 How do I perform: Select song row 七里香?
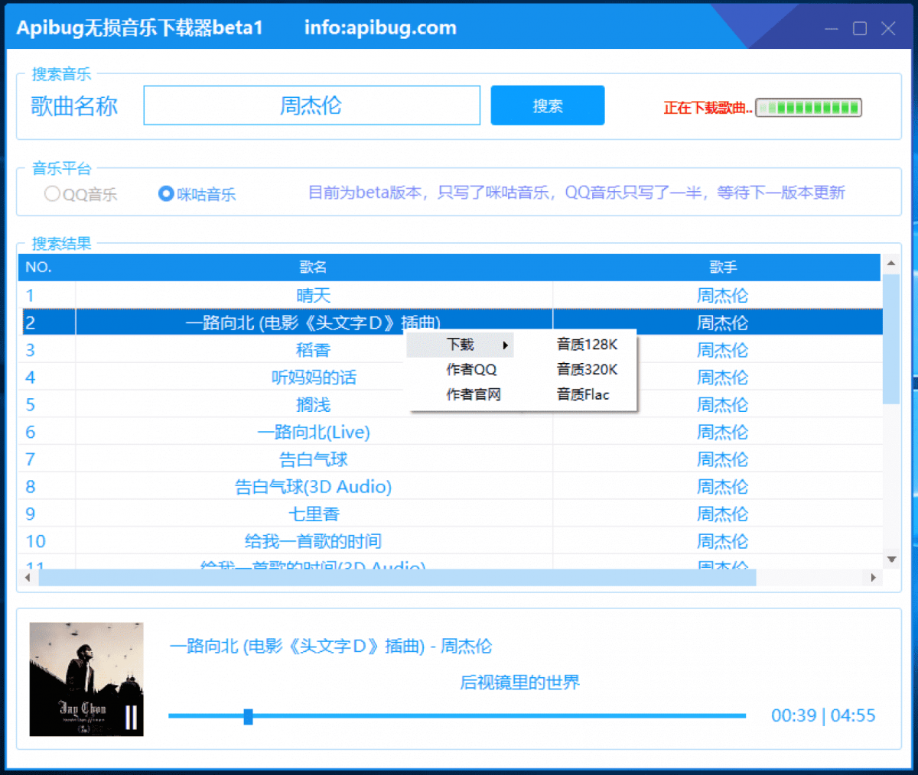tap(451, 514)
